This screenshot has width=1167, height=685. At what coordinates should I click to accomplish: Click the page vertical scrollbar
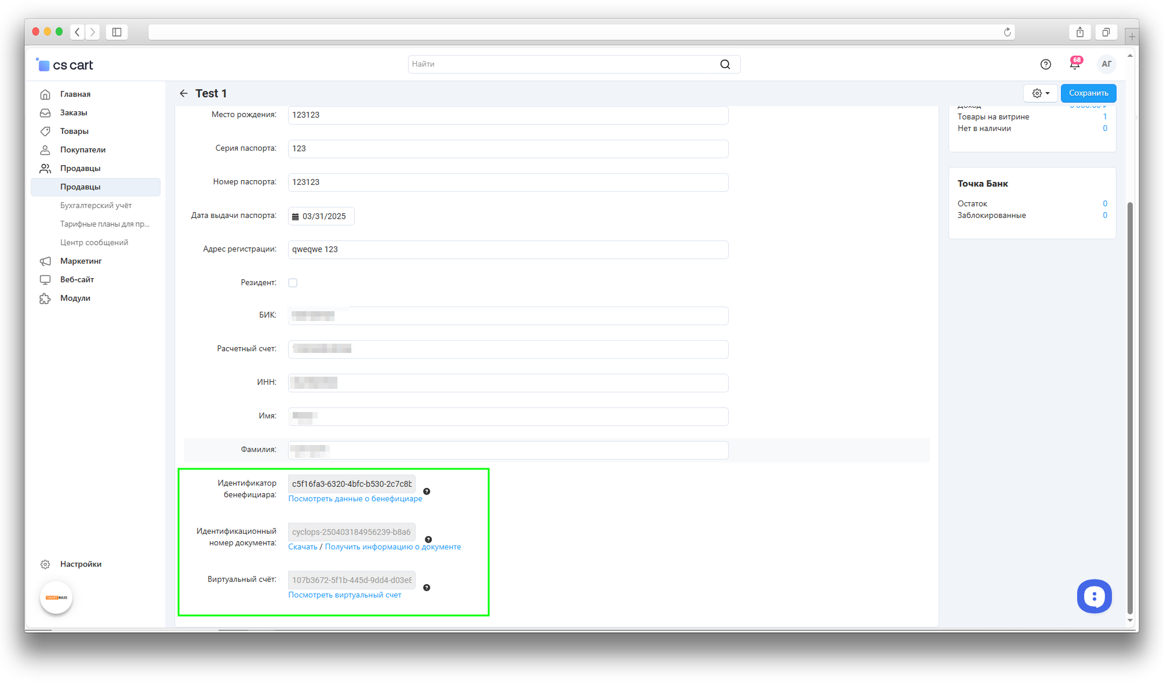[1129, 406]
